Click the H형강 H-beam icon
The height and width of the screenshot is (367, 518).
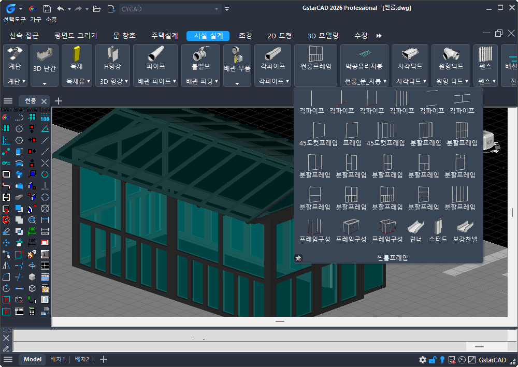(x=112, y=55)
